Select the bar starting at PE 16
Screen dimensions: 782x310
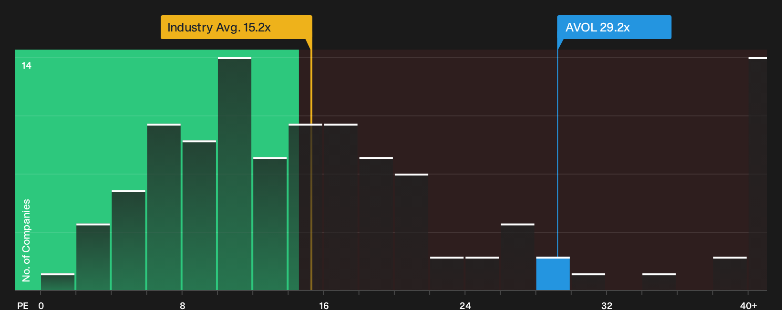point(340,207)
